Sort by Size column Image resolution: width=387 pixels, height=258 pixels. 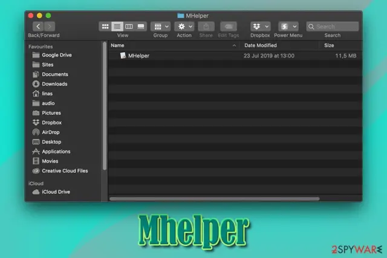(x=329, y=45)
